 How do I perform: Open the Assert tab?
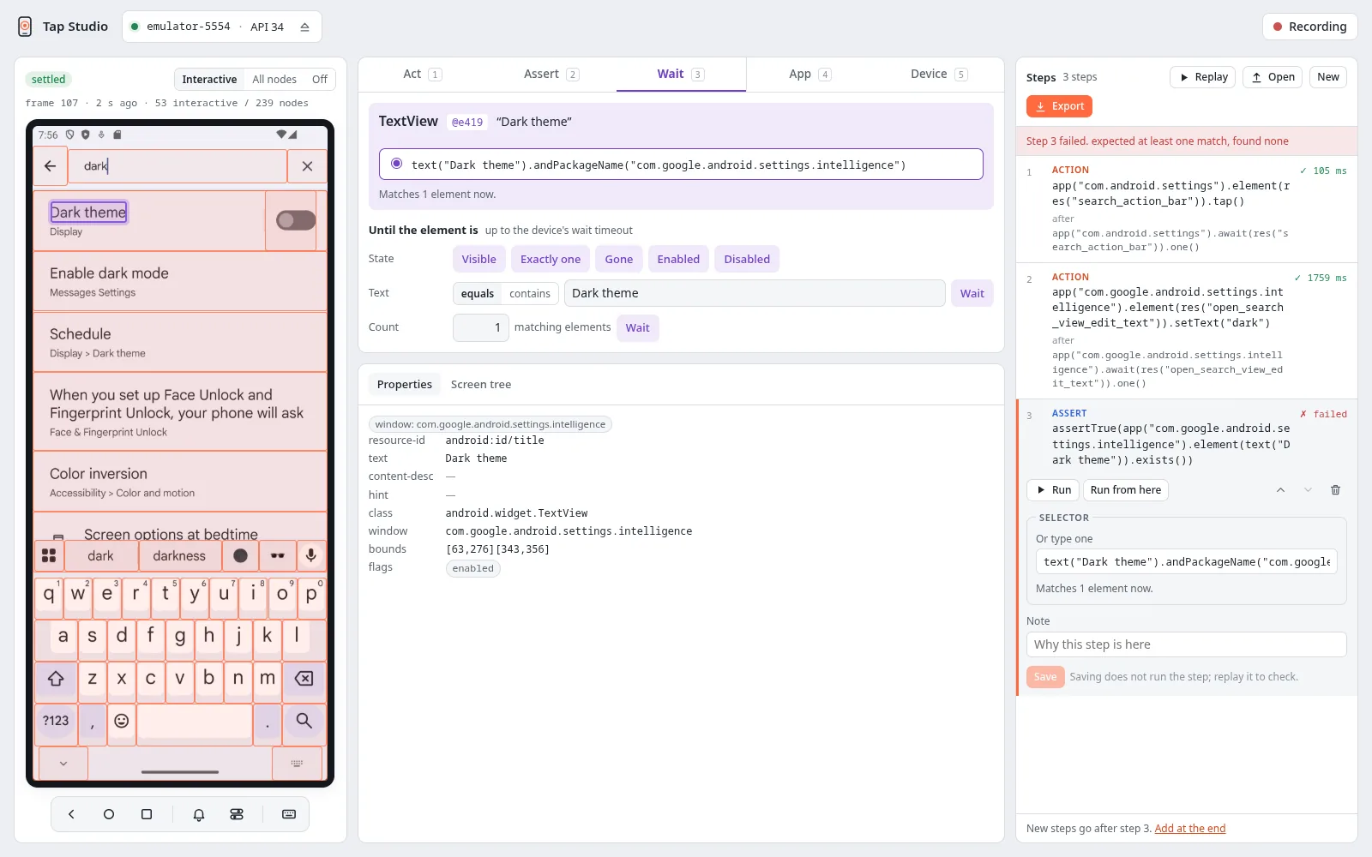coord(551,75)
